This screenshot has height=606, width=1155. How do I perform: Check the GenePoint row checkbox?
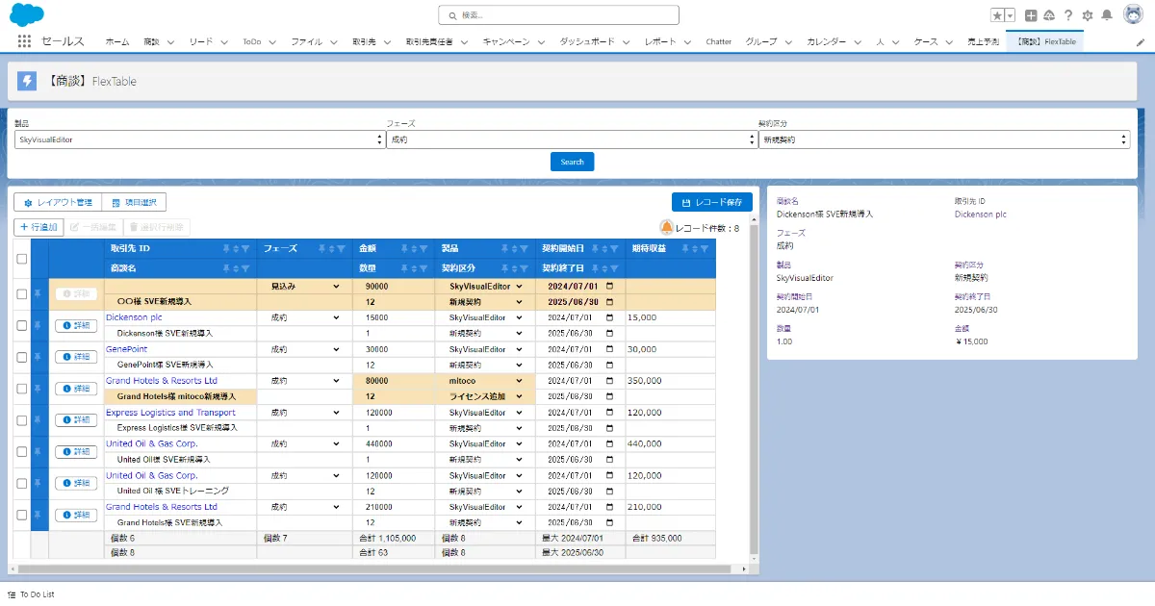(22, 357)
